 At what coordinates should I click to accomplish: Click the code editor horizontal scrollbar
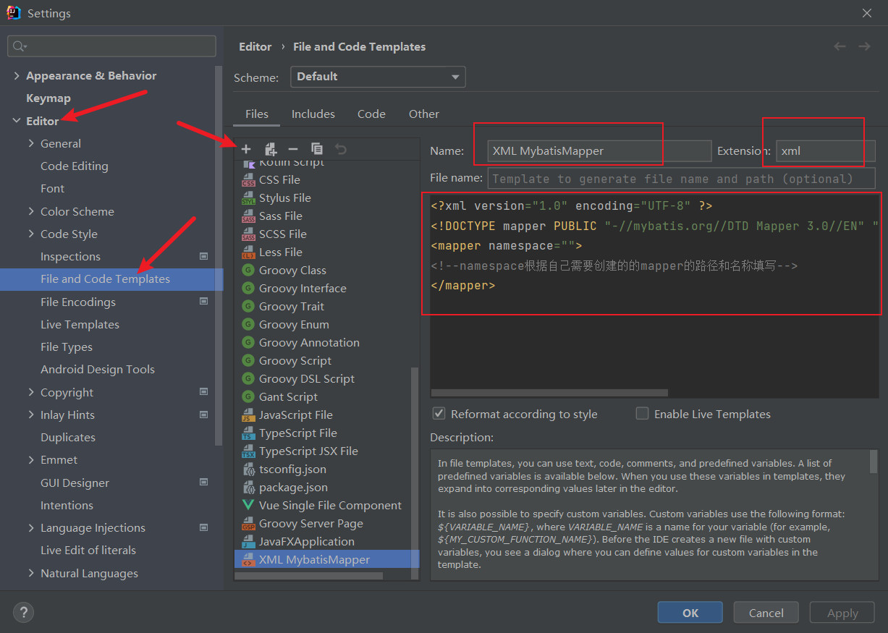pyautogui.click(x=549, y=393)
